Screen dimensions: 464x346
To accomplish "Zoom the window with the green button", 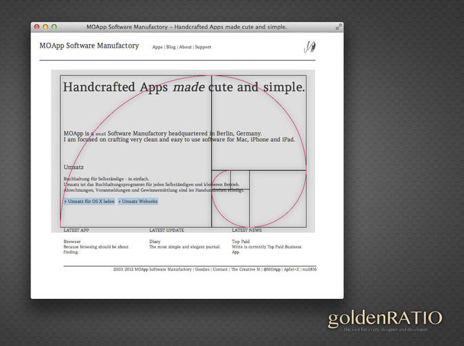I will [x=54, y=27].
